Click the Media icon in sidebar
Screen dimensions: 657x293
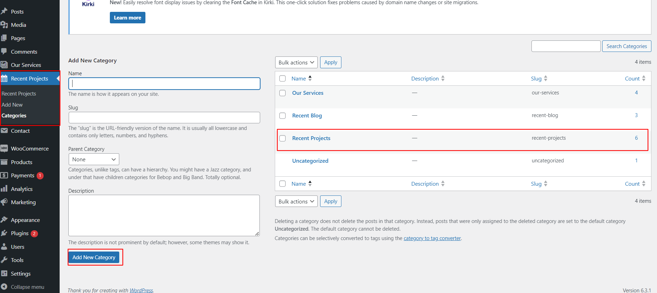coord(4,25)
